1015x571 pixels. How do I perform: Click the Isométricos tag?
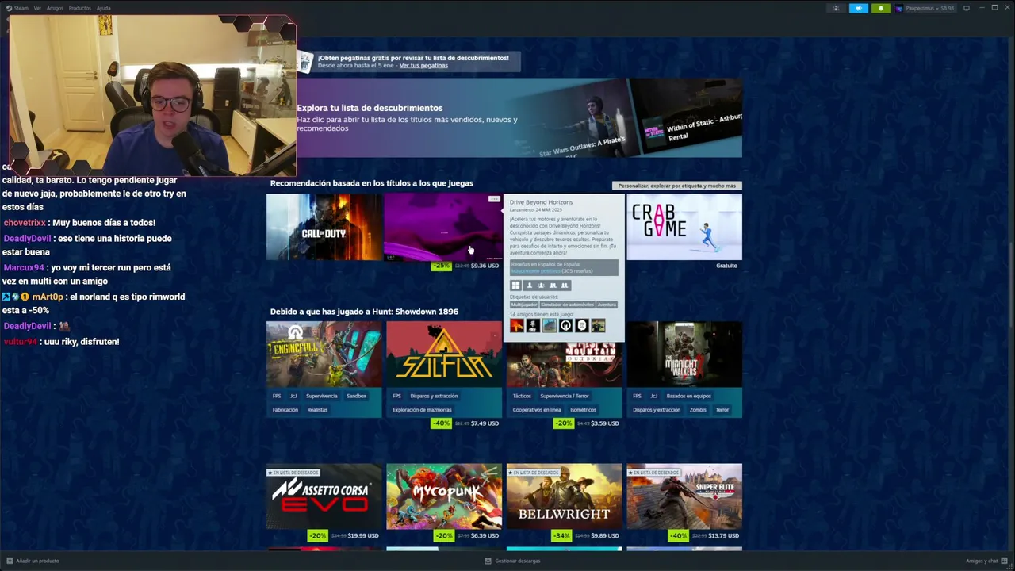(x=583, y=410)
